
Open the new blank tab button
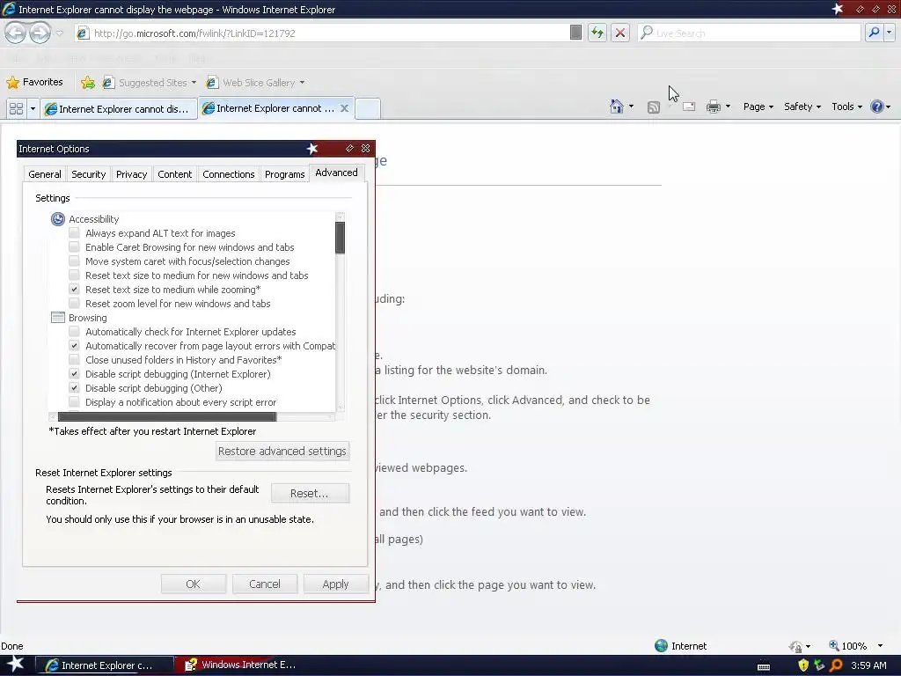click(368, 108)
